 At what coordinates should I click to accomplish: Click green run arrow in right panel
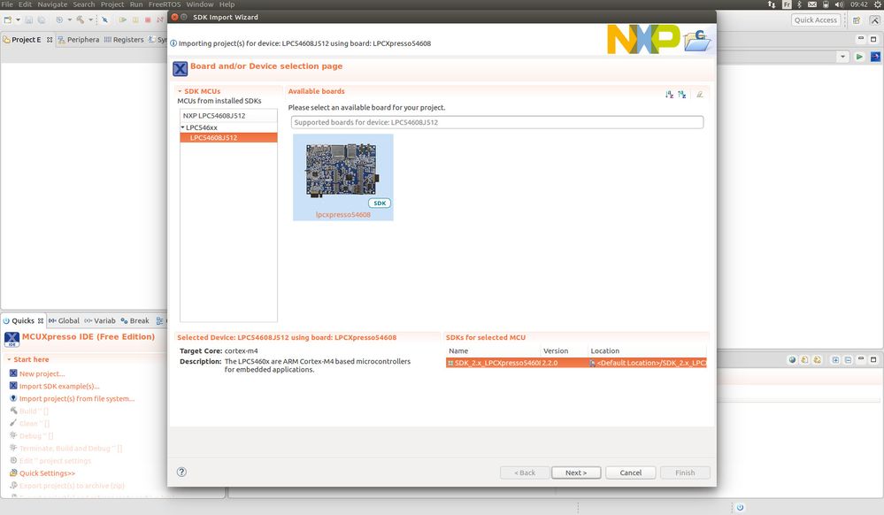click(x=859, y=57)
